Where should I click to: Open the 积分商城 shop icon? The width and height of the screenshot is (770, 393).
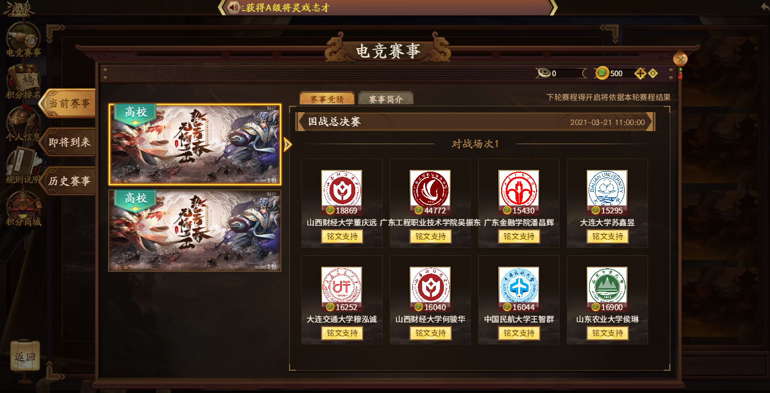click(x=23, y=207)
